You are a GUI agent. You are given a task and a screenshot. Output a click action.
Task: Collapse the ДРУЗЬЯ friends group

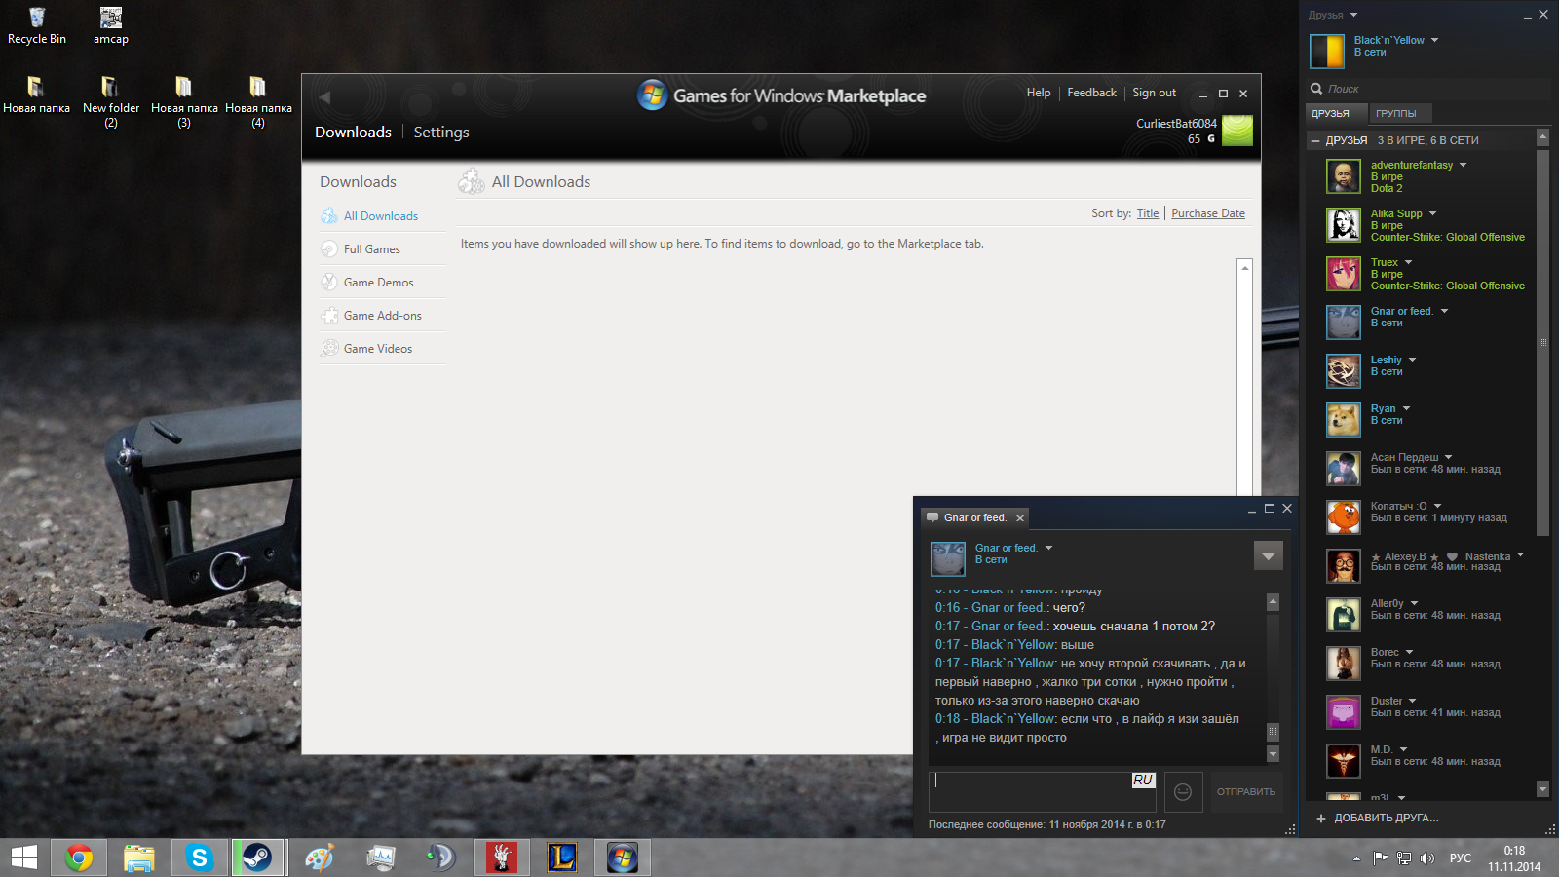tap(1315, 140)
